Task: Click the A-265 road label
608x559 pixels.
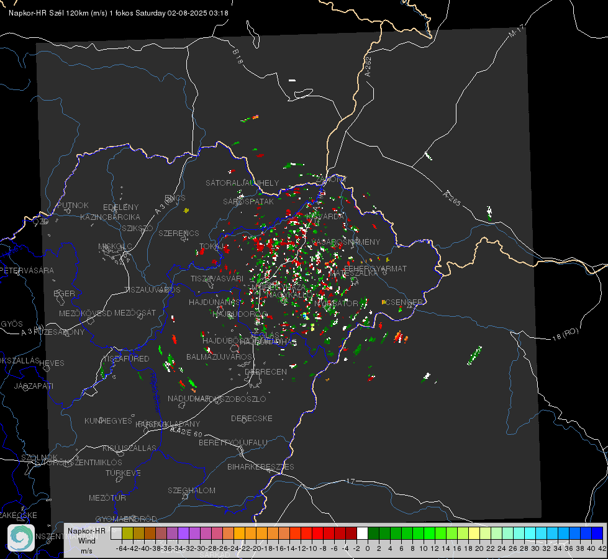Action: tap(451, 198)
